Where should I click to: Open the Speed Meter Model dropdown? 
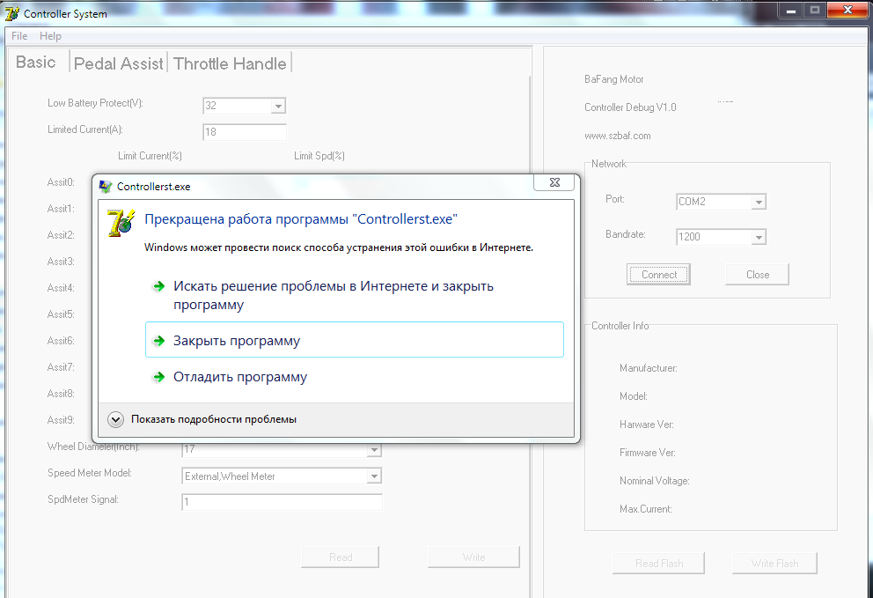(374, 476)
